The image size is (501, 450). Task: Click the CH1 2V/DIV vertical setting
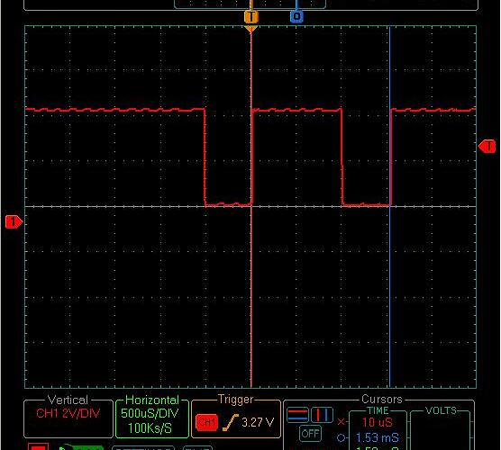pyautogui.click(x=68, y=413)
